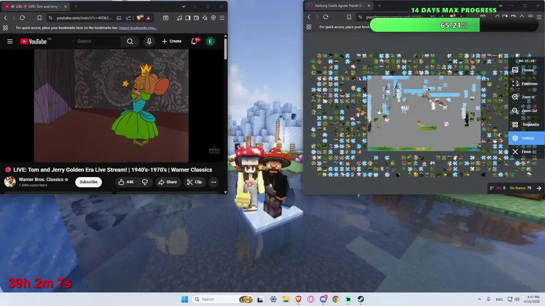Mute the YouTube tab audio speaker icon
Image resolution: width=545 pixels, height=306 pixels.
[x=12, y=6]
